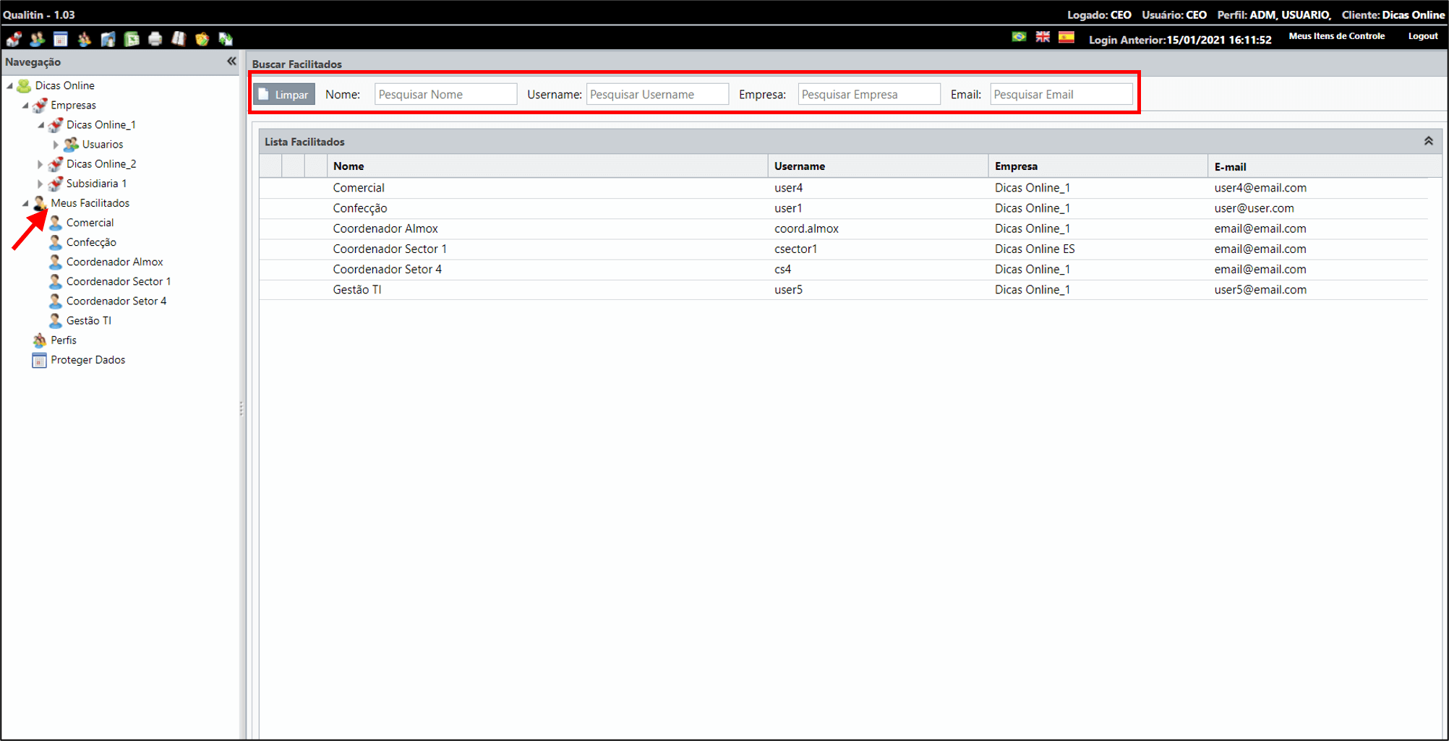Click the user icon beside Coordenador Almox
The width and height of the screenshot is (1449, 741).
(x=56, y=262)
